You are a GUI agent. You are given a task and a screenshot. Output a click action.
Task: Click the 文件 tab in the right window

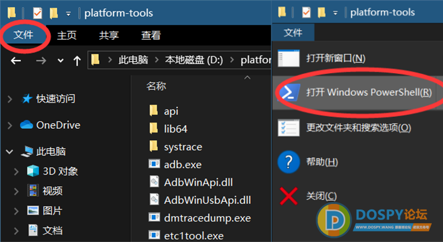coord(293,33)
